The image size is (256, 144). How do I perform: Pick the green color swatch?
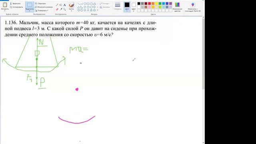[x=160, y=4]
